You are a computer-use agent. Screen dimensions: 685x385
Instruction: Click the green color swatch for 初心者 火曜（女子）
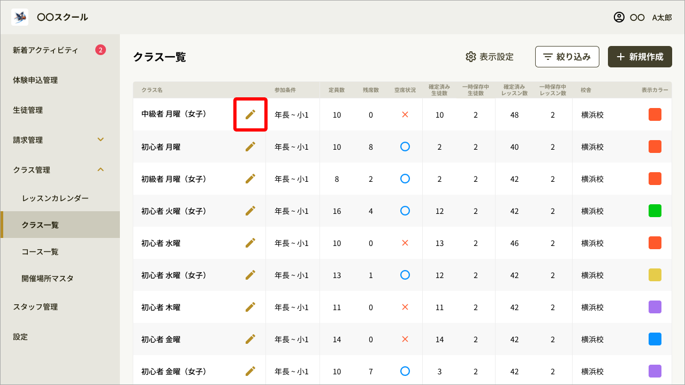click(x=654, y=211)
